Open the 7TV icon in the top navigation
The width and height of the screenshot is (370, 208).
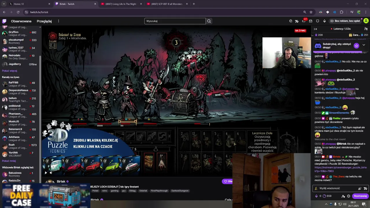297,21
